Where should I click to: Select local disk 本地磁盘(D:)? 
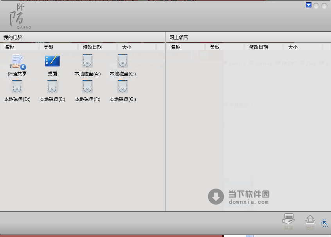[x=17, y=87]
